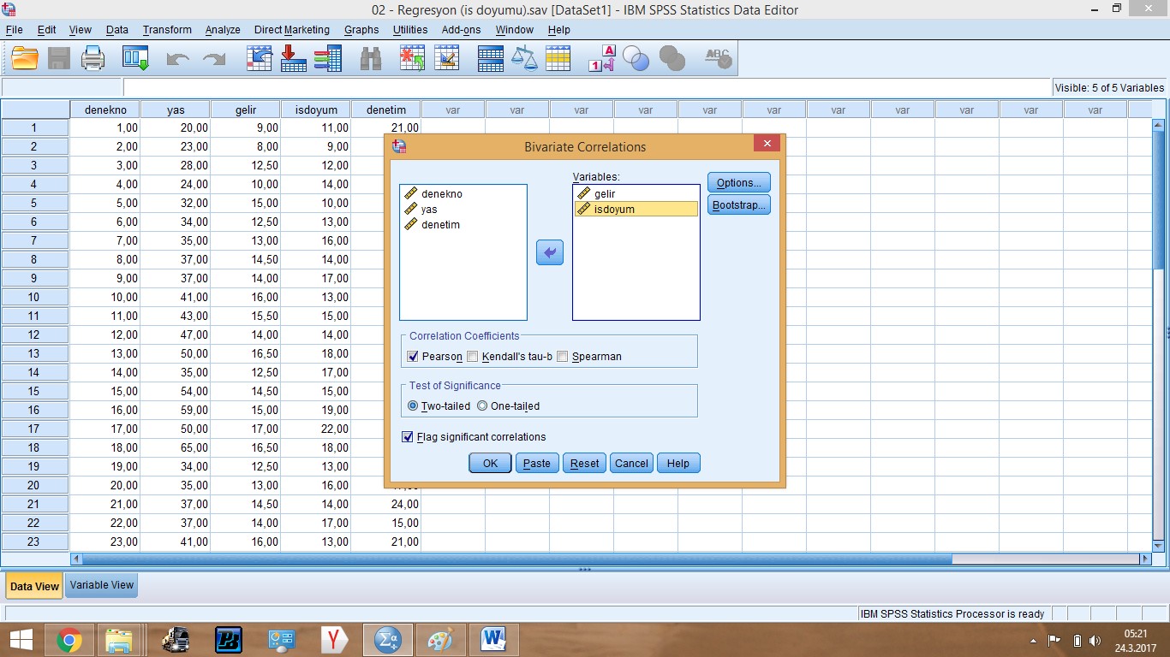The height and width of the screenshot is (657, 1170).
Task: Click the Insert variable icon
Action: [447, 58]
